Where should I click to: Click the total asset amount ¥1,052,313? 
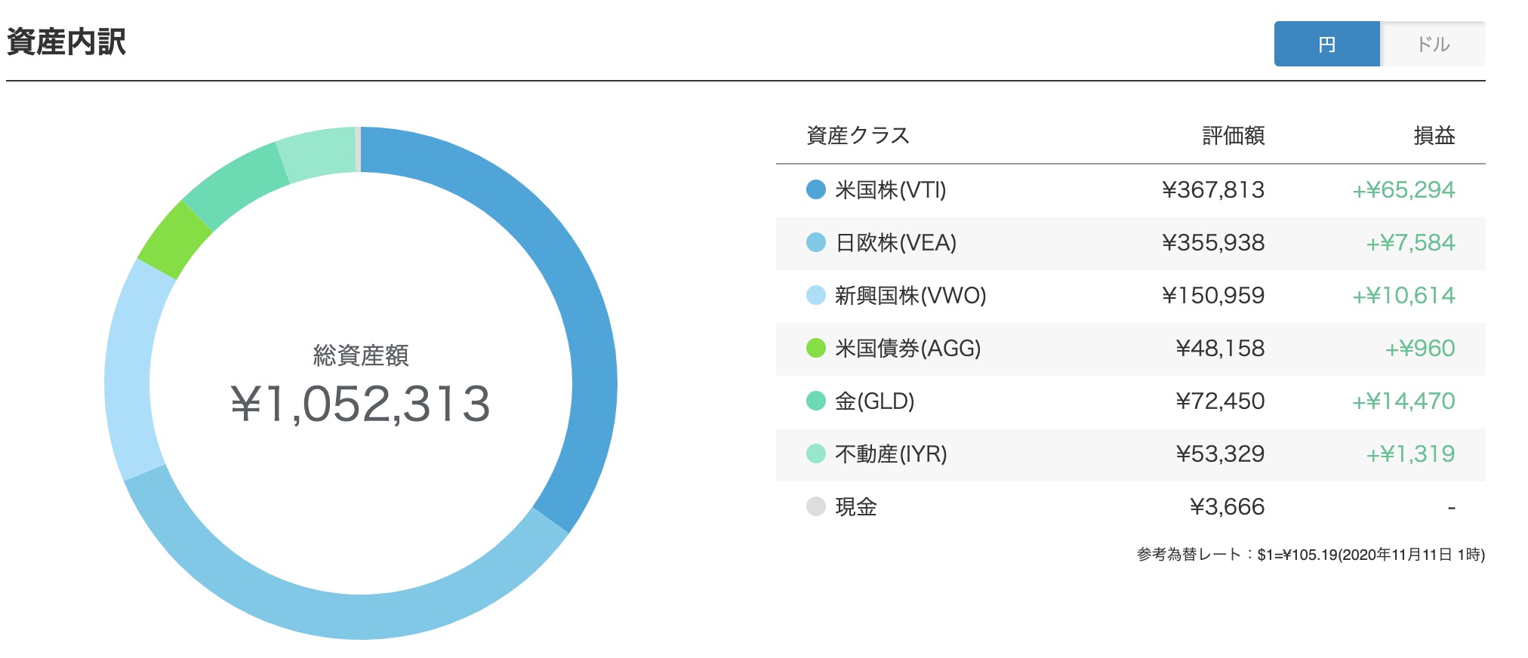[x=361, y=404]
